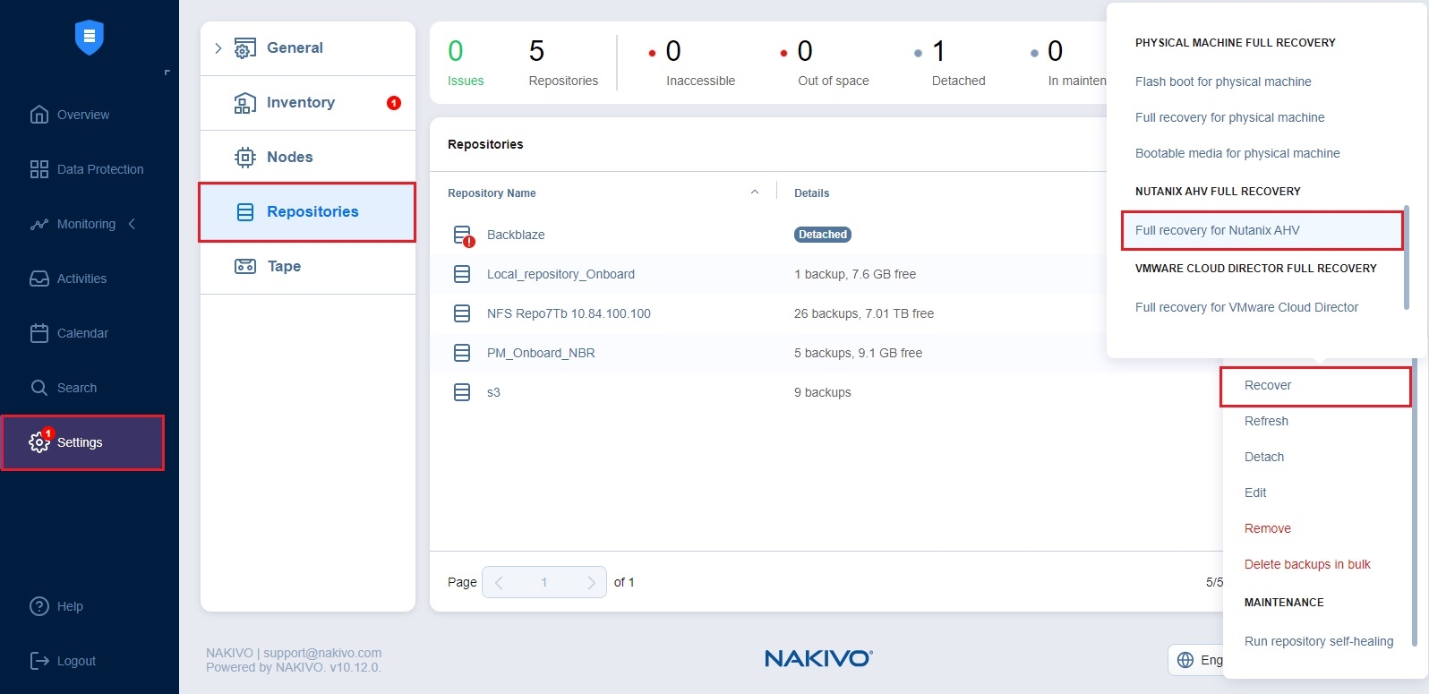
Task: Select Detach from repository menu
Action: pyautogui.click(x=1263, y=457)
